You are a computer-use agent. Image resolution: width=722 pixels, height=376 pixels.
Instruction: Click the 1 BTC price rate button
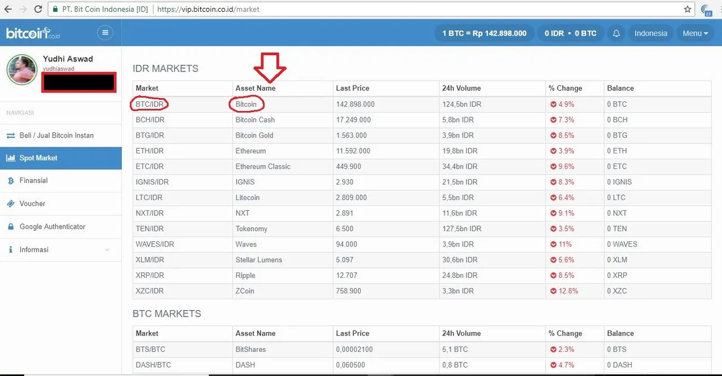click(485, 33)
